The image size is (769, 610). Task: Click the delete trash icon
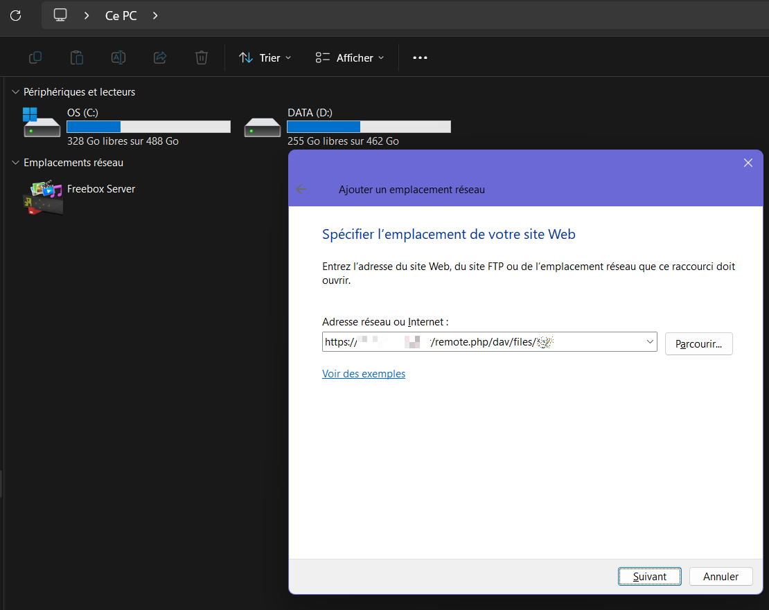[201, 57]
